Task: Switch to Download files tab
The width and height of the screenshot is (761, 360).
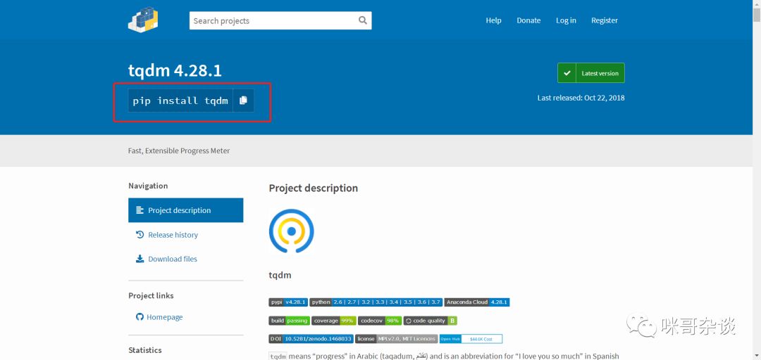Action: [186, 259]
